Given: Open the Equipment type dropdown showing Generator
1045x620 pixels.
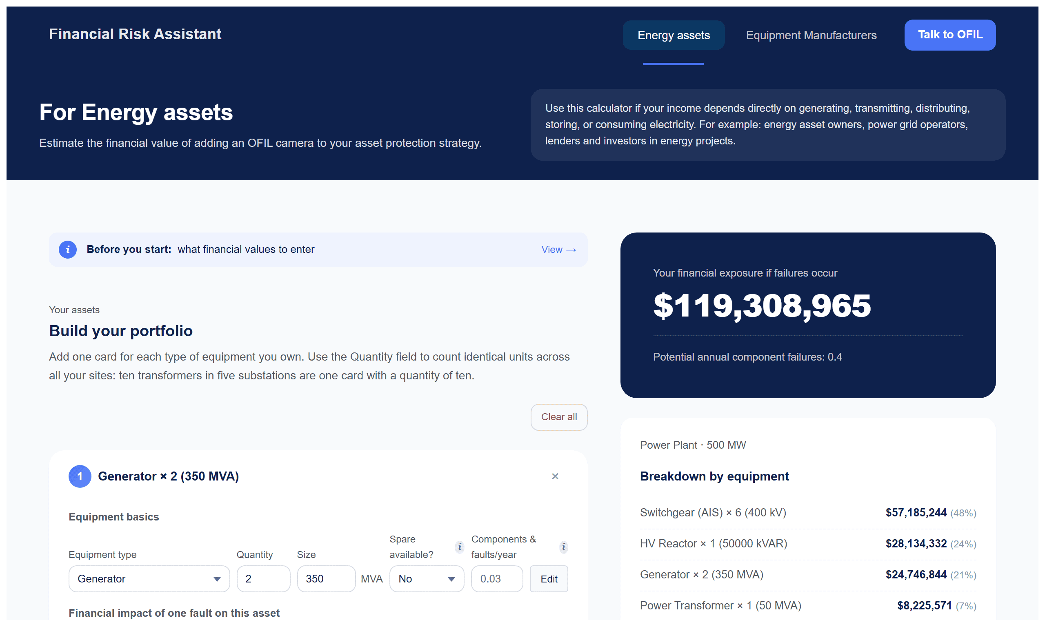Looking at the screenshot, I should (149, 579).
